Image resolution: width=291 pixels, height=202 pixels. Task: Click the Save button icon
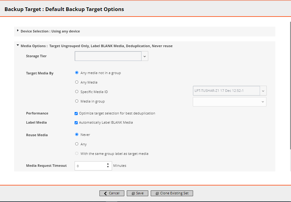pos(133,193)
